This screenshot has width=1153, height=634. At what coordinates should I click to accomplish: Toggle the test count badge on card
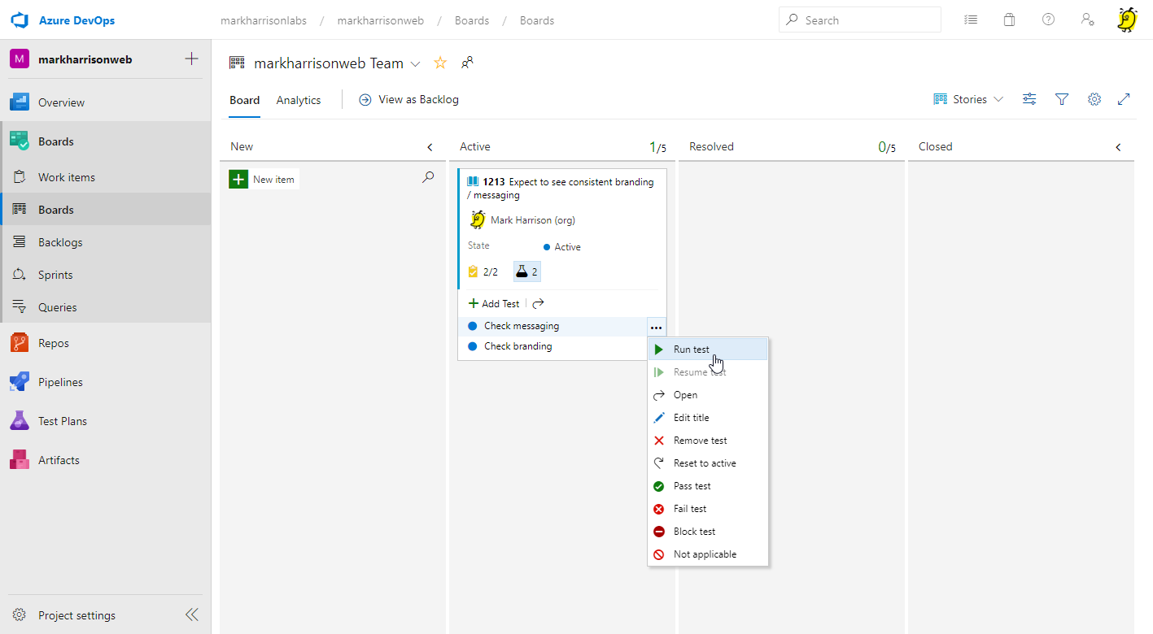(526, 271)
